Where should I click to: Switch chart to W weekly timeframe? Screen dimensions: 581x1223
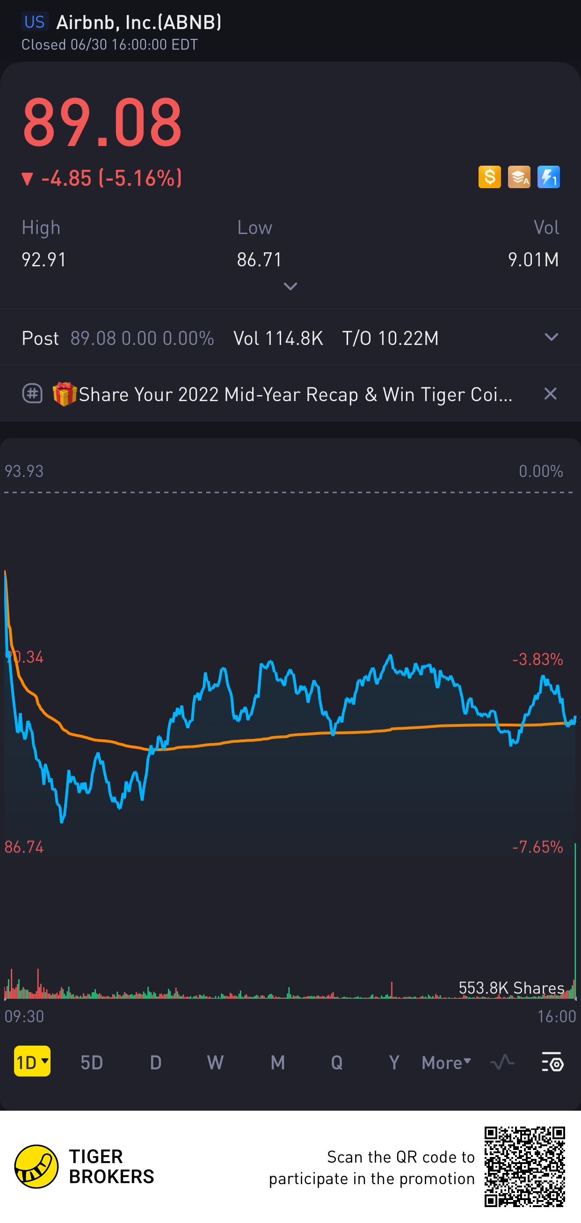[x=215, y=1062]
